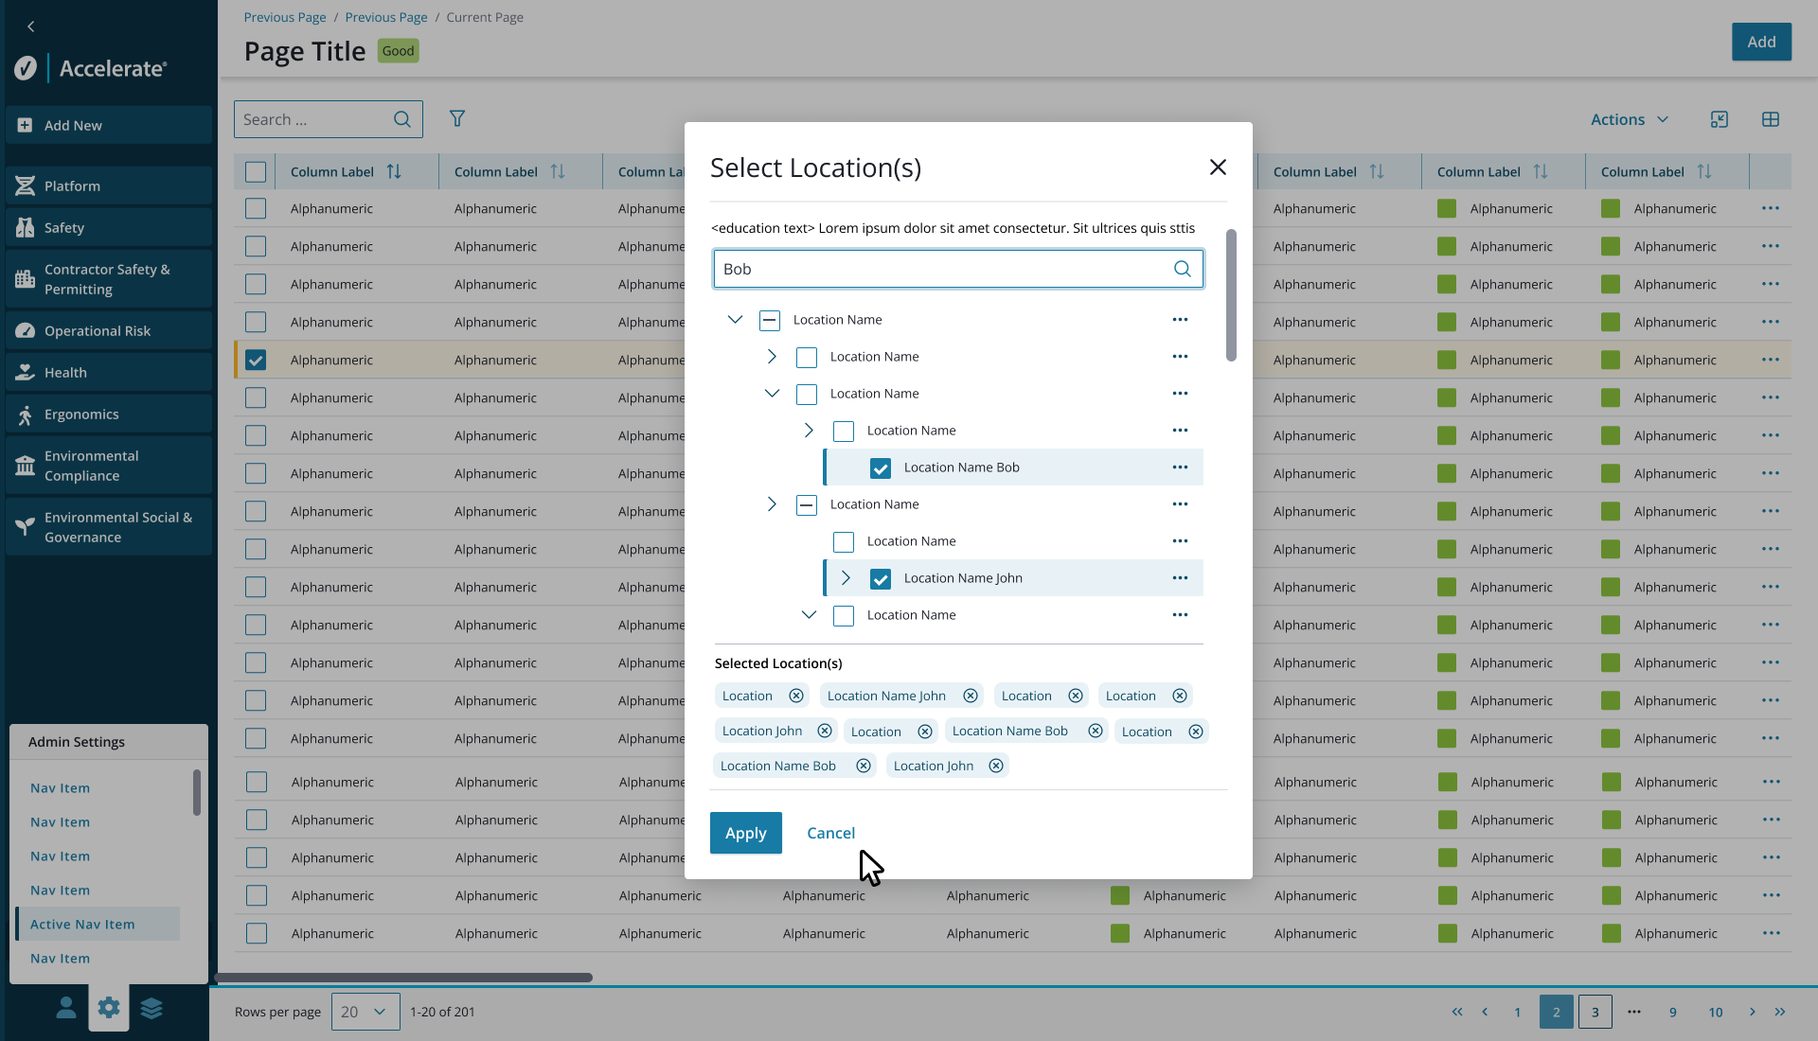The image size is (1818, 1041).
Task: Click the magnifier icon in the location search
Action: tap(1183, 269)
